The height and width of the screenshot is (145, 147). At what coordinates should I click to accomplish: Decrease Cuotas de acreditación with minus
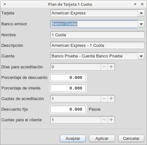104,99
